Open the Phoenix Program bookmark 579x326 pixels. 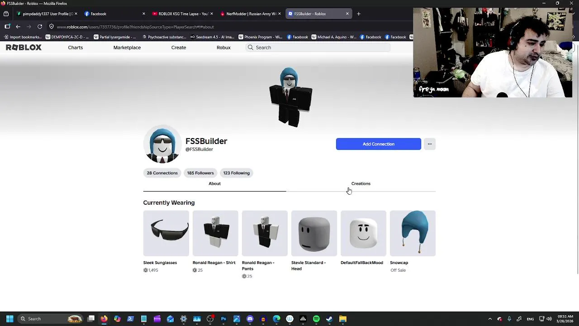pyautogui.click(x=260, y=37)
